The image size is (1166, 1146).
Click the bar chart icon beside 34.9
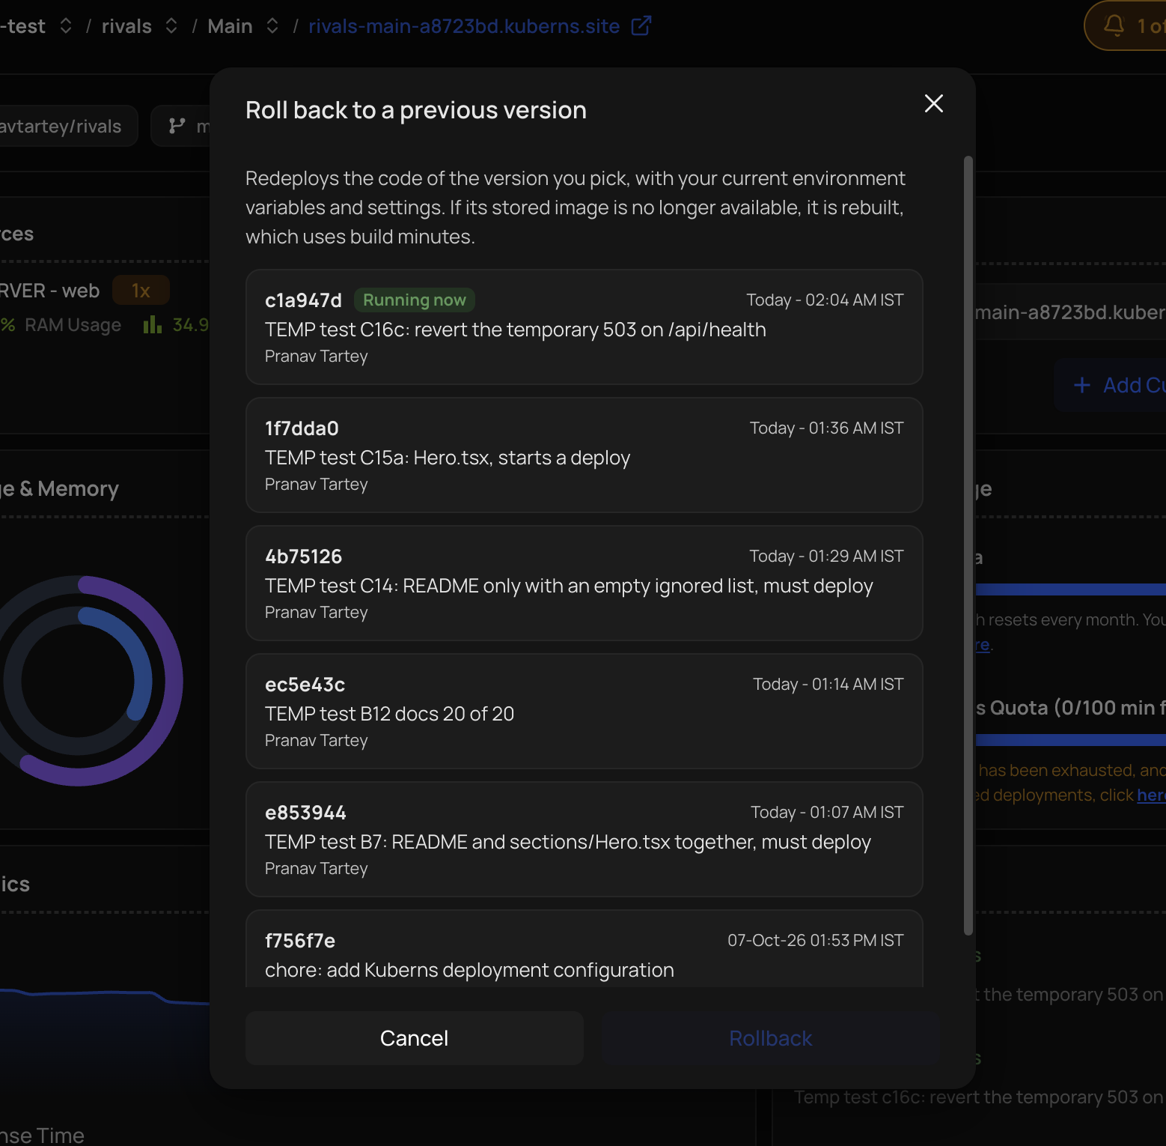153,324
